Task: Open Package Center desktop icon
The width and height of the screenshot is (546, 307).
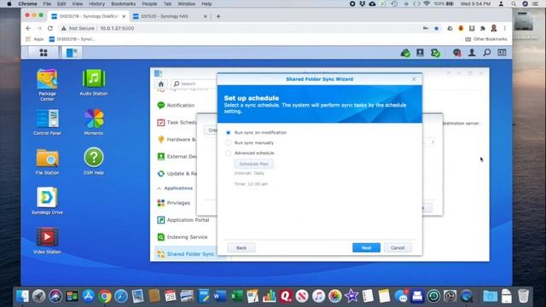Action: [x=48, y=84]
